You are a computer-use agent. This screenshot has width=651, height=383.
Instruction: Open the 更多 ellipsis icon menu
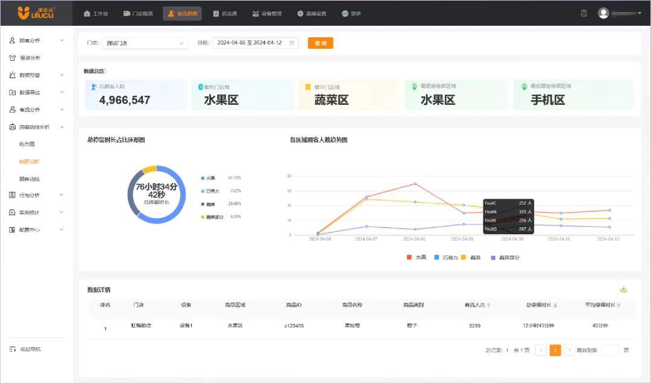[345, 13]
